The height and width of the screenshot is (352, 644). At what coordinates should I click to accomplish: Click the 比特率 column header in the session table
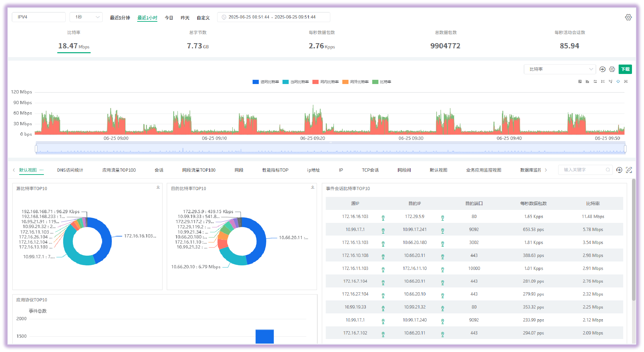(x=593, y=203)
